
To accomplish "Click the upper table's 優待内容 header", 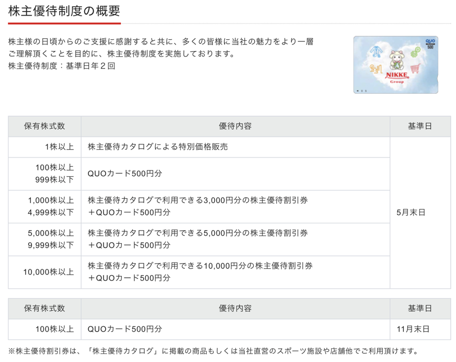I will [x=235, y=126].
